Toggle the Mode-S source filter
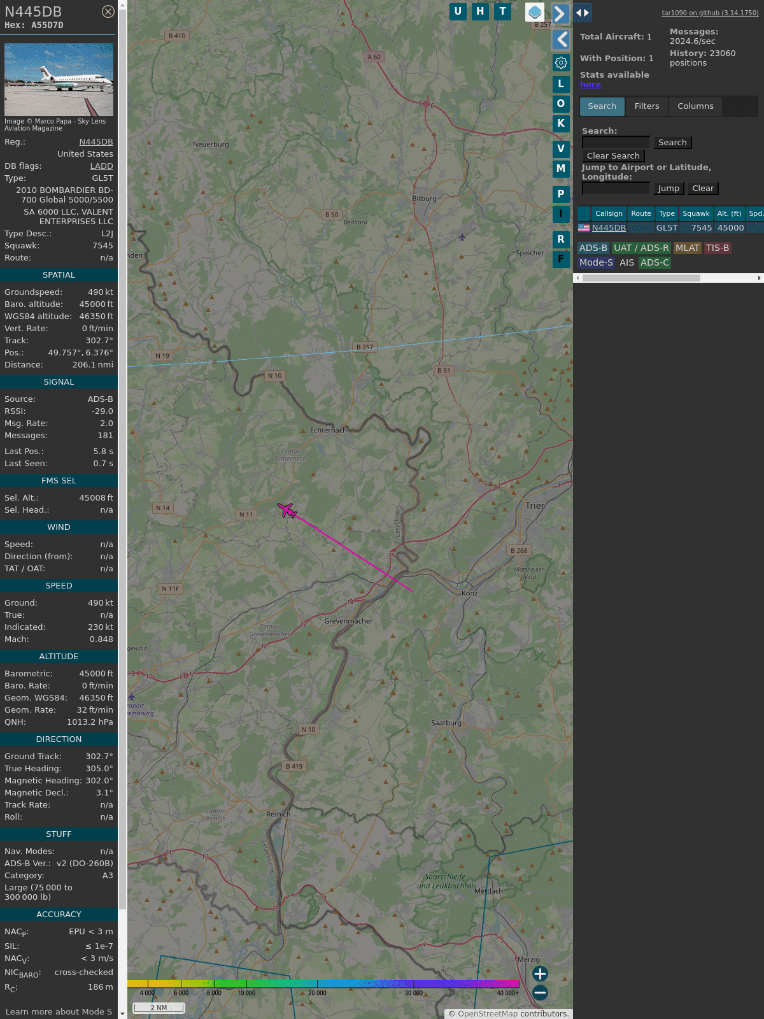The image size is (764, 1019). (x=596, y=262)
